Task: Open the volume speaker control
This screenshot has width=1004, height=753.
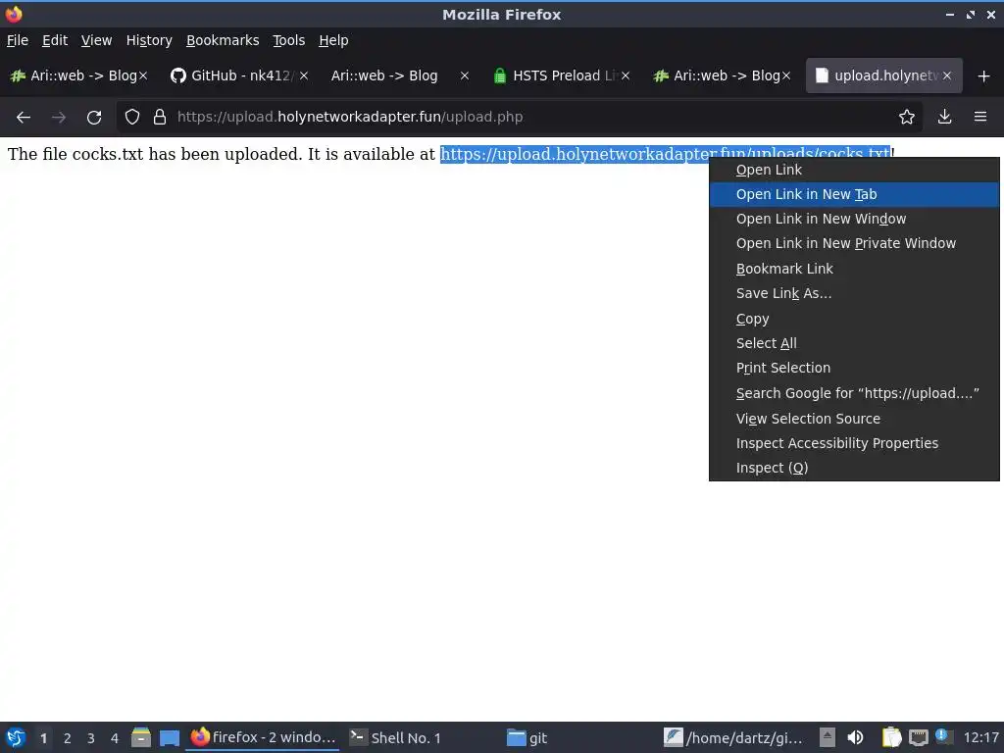Action: (x=855, y=737)
